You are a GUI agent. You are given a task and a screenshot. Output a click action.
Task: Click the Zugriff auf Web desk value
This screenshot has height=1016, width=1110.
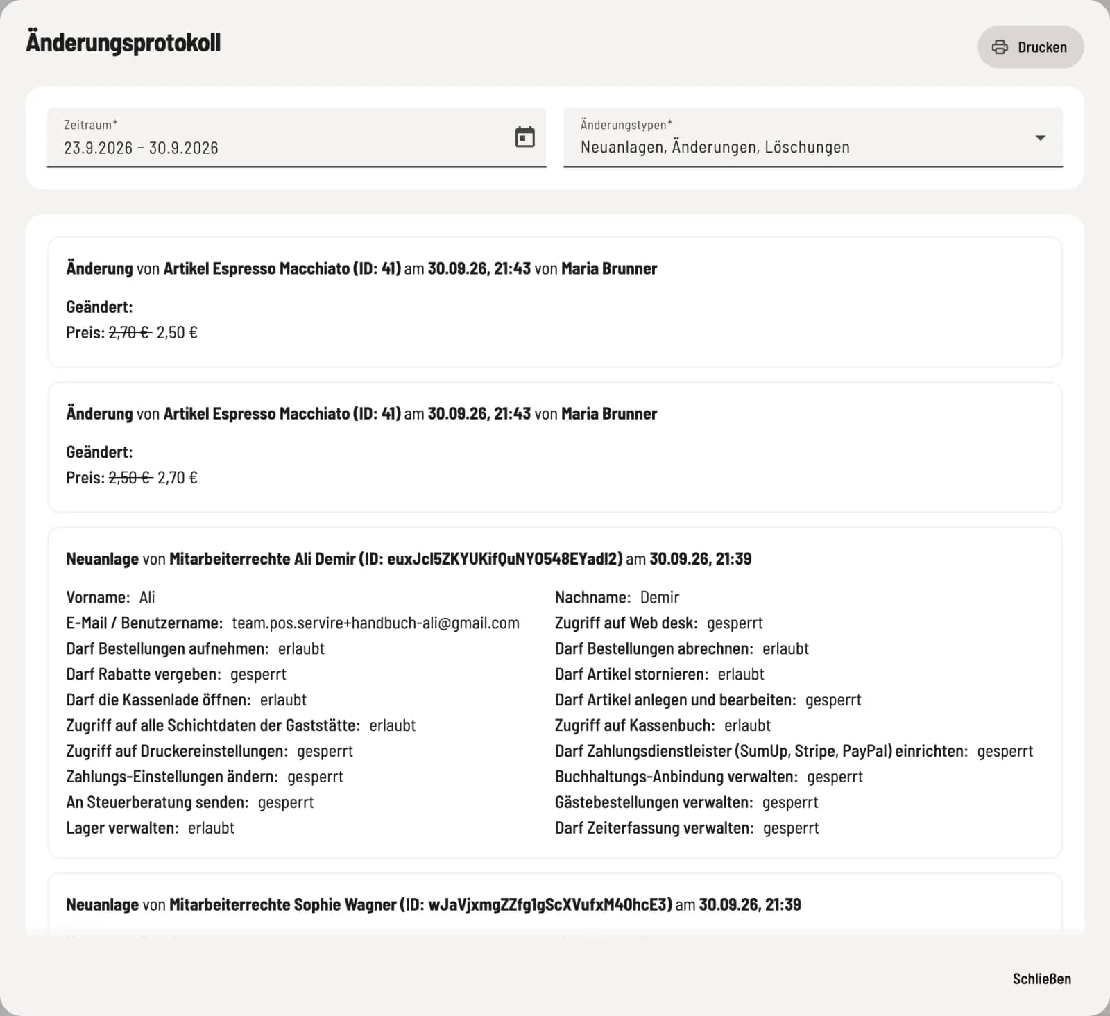735,623
